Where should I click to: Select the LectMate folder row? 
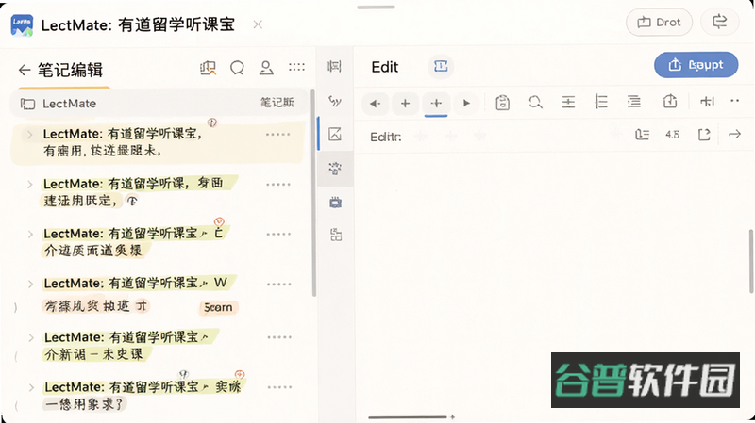click(159, 104)
